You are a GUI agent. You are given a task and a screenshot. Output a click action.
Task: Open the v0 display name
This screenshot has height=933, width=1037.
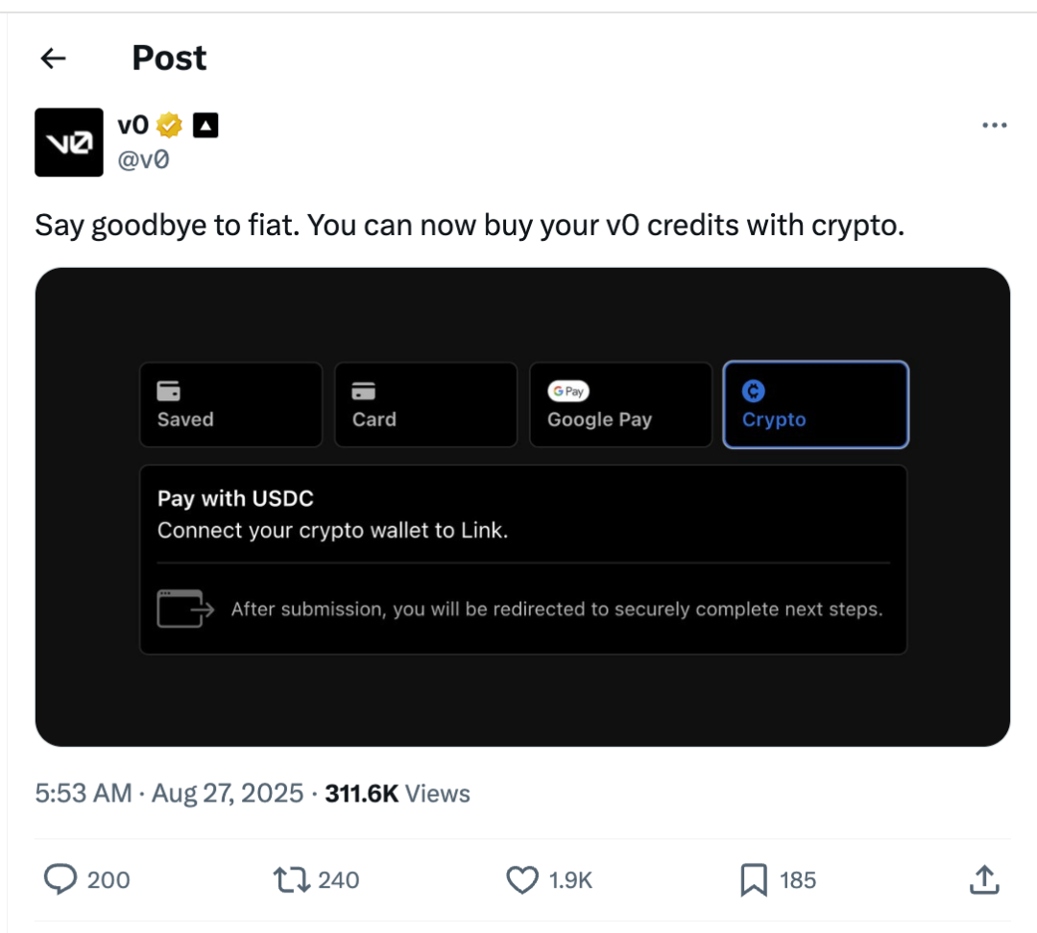pyautogui.click(x=133, y=125)
